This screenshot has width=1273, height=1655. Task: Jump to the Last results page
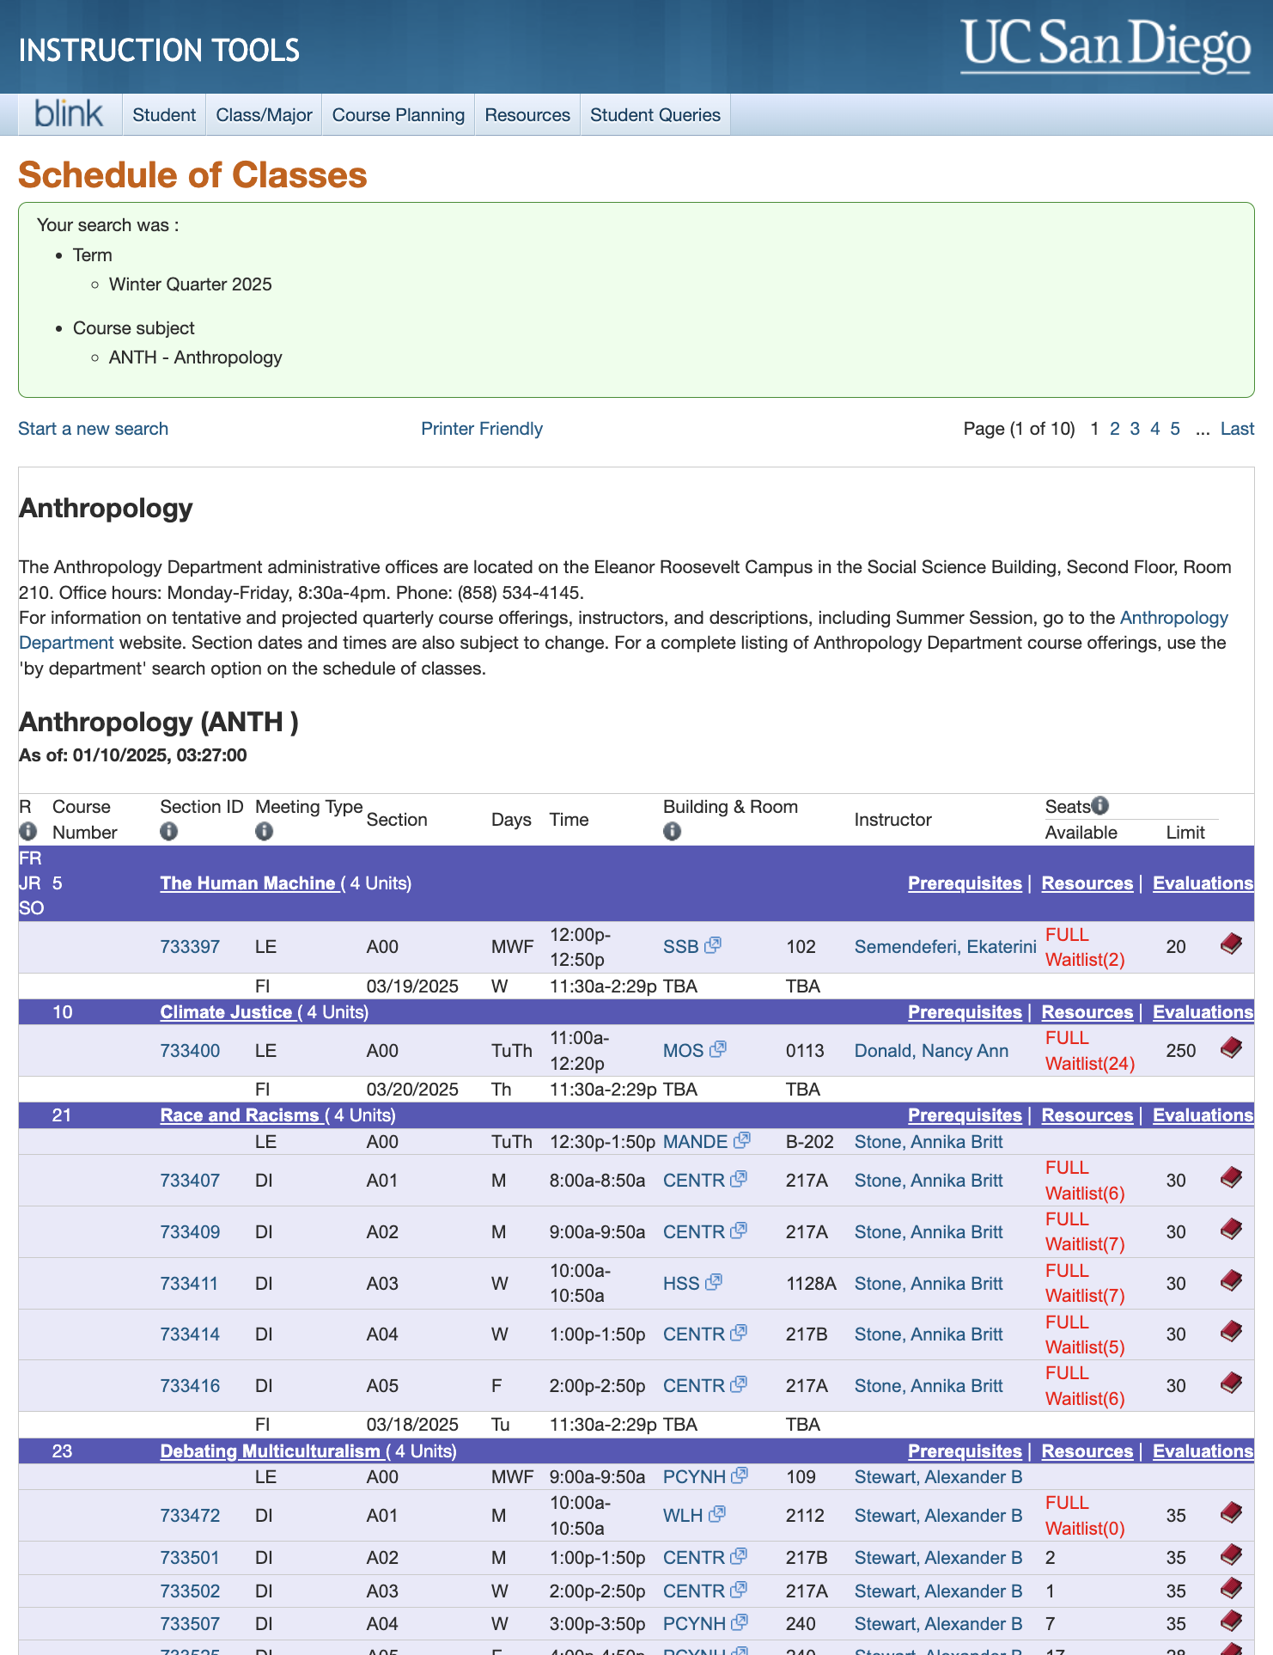[1238, 429]
